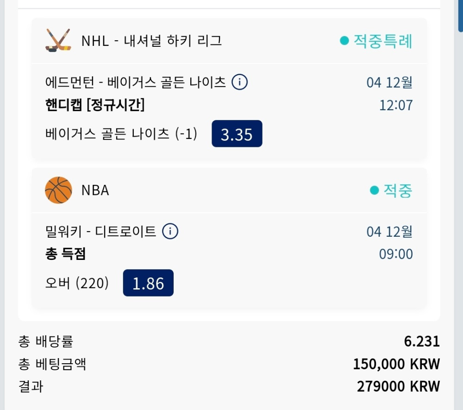Click the 핸디캡 [정규시간] market label
Viewport: 463px width, 410px height.
pyautogui.click(x=95, y=106)
